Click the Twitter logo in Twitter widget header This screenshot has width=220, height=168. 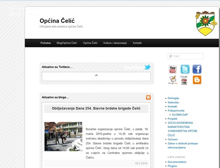137,67
